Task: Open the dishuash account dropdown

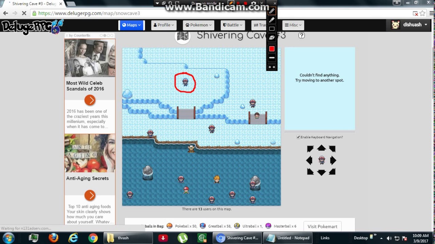Action: click(x=409, y=25)
